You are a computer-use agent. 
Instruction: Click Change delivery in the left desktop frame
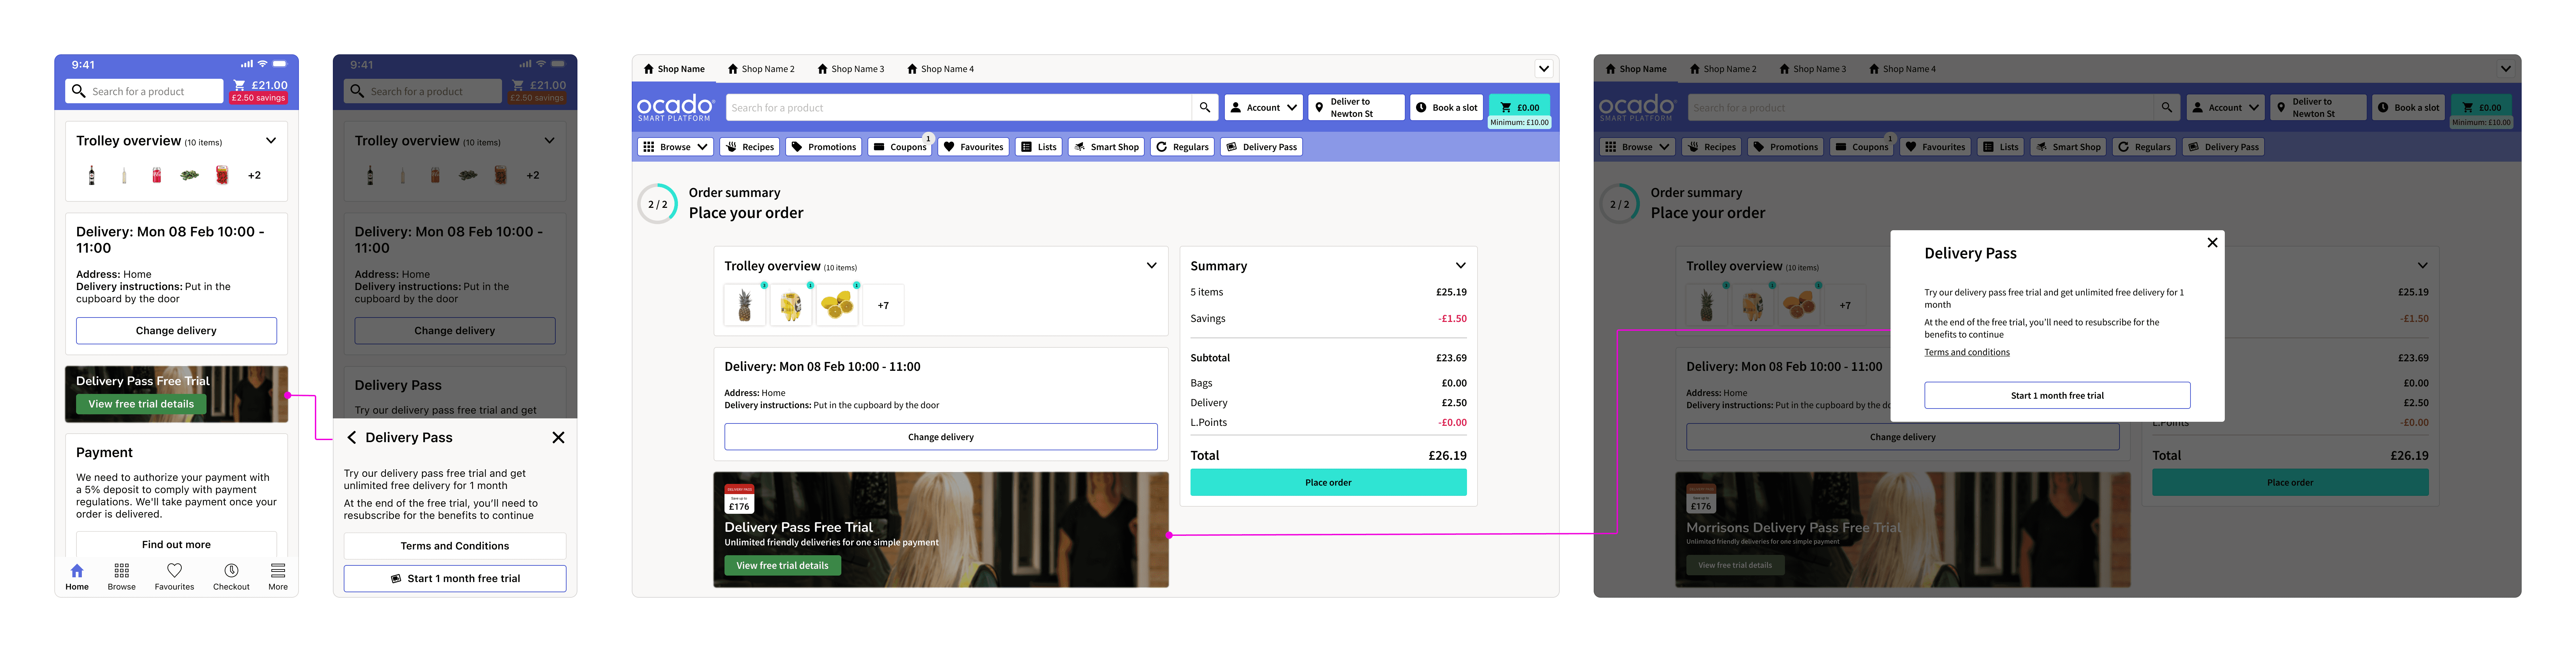[941, 437]
